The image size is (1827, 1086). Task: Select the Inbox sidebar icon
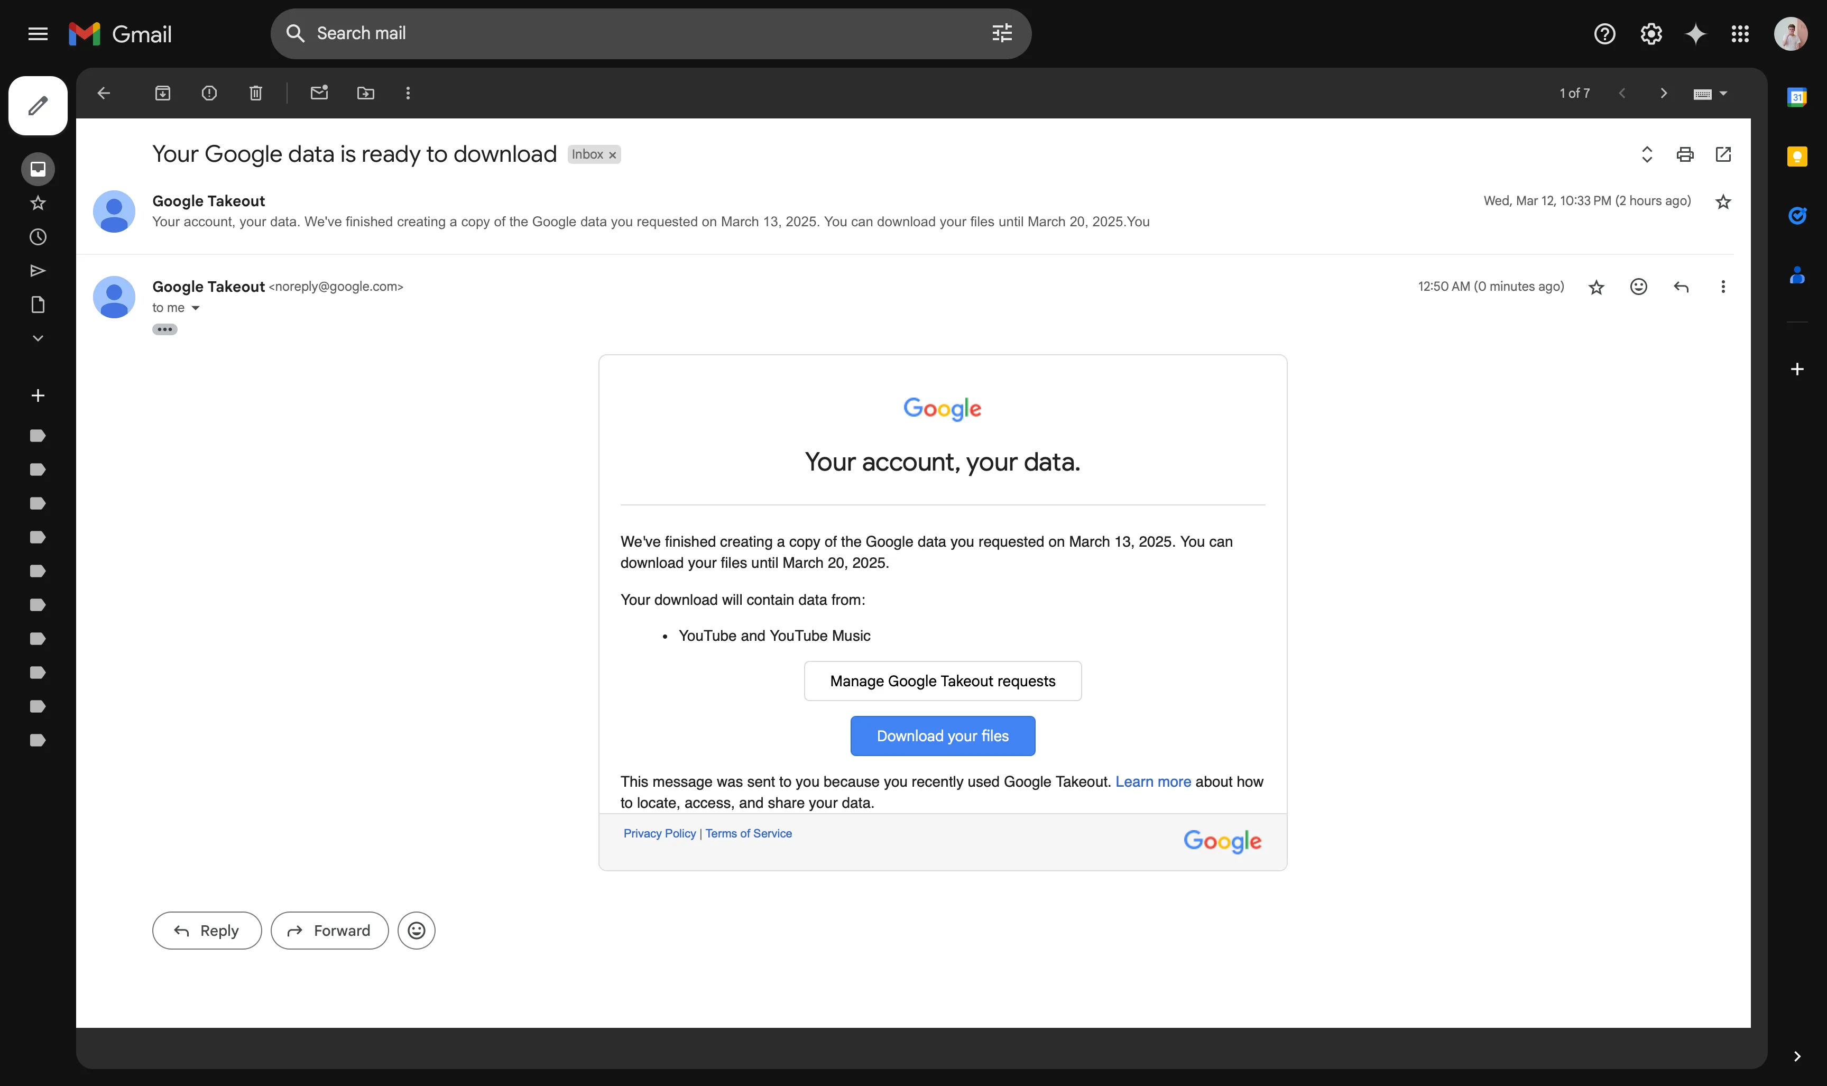point(38,169)
